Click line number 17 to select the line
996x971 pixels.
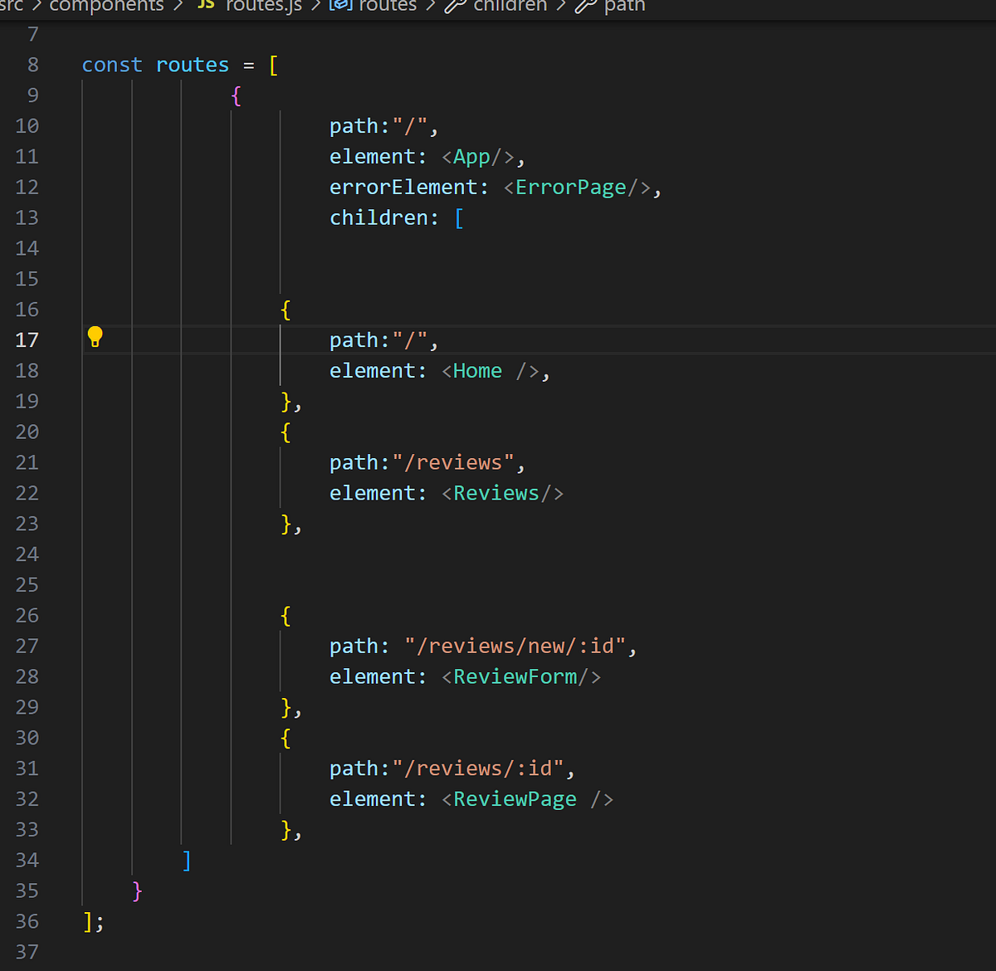pos(27,339)
